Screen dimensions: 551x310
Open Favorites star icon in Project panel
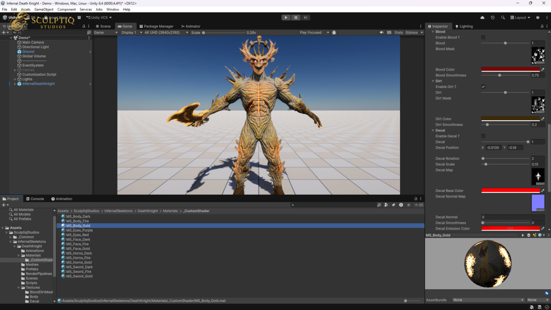pyautogui.click(x=408, y=205)
